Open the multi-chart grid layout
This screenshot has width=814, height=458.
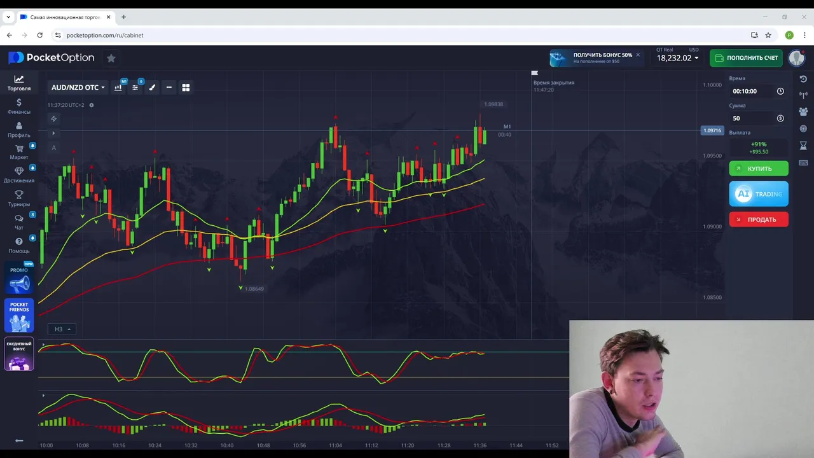tap(186, 87)
